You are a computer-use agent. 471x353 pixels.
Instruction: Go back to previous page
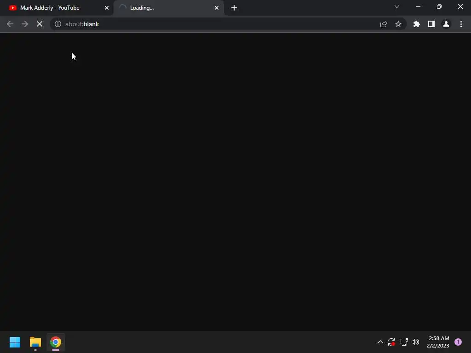click(x=10, y=24)
